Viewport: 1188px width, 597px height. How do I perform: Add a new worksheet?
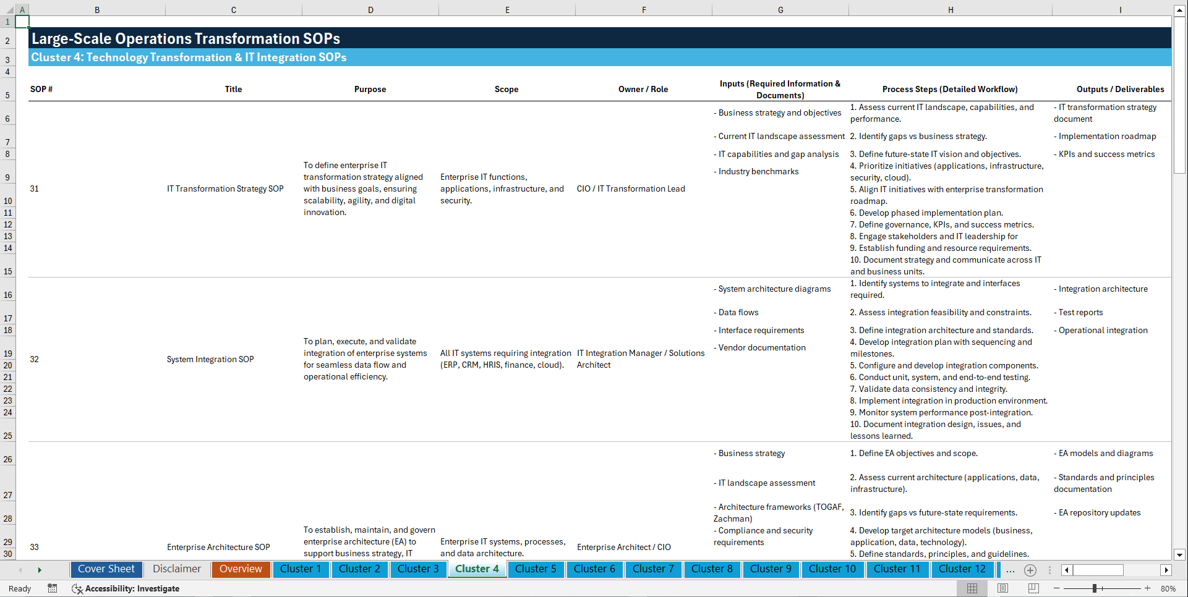tap(1030, 570)
